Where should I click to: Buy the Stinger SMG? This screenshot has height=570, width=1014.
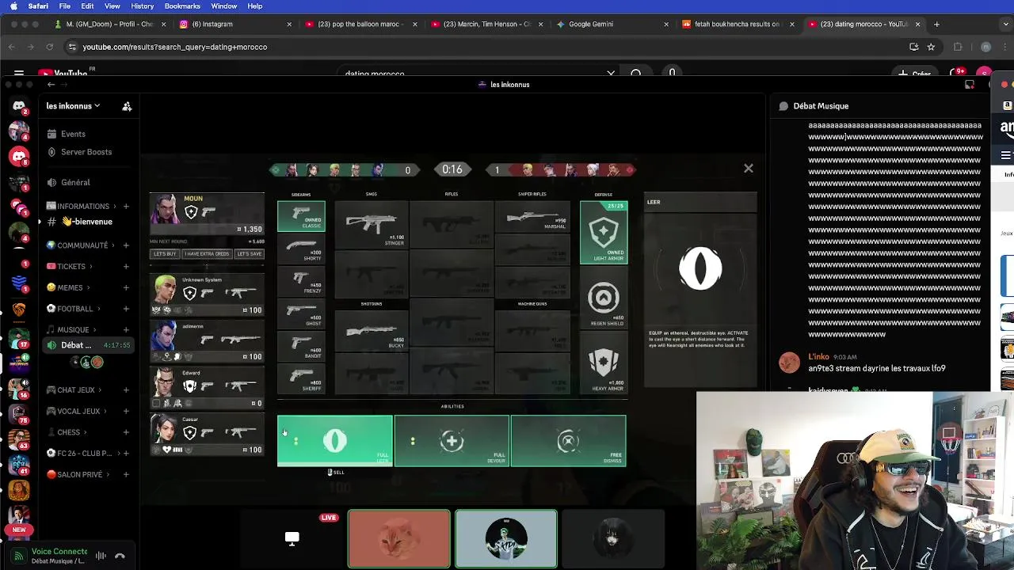tap(371, 225)
